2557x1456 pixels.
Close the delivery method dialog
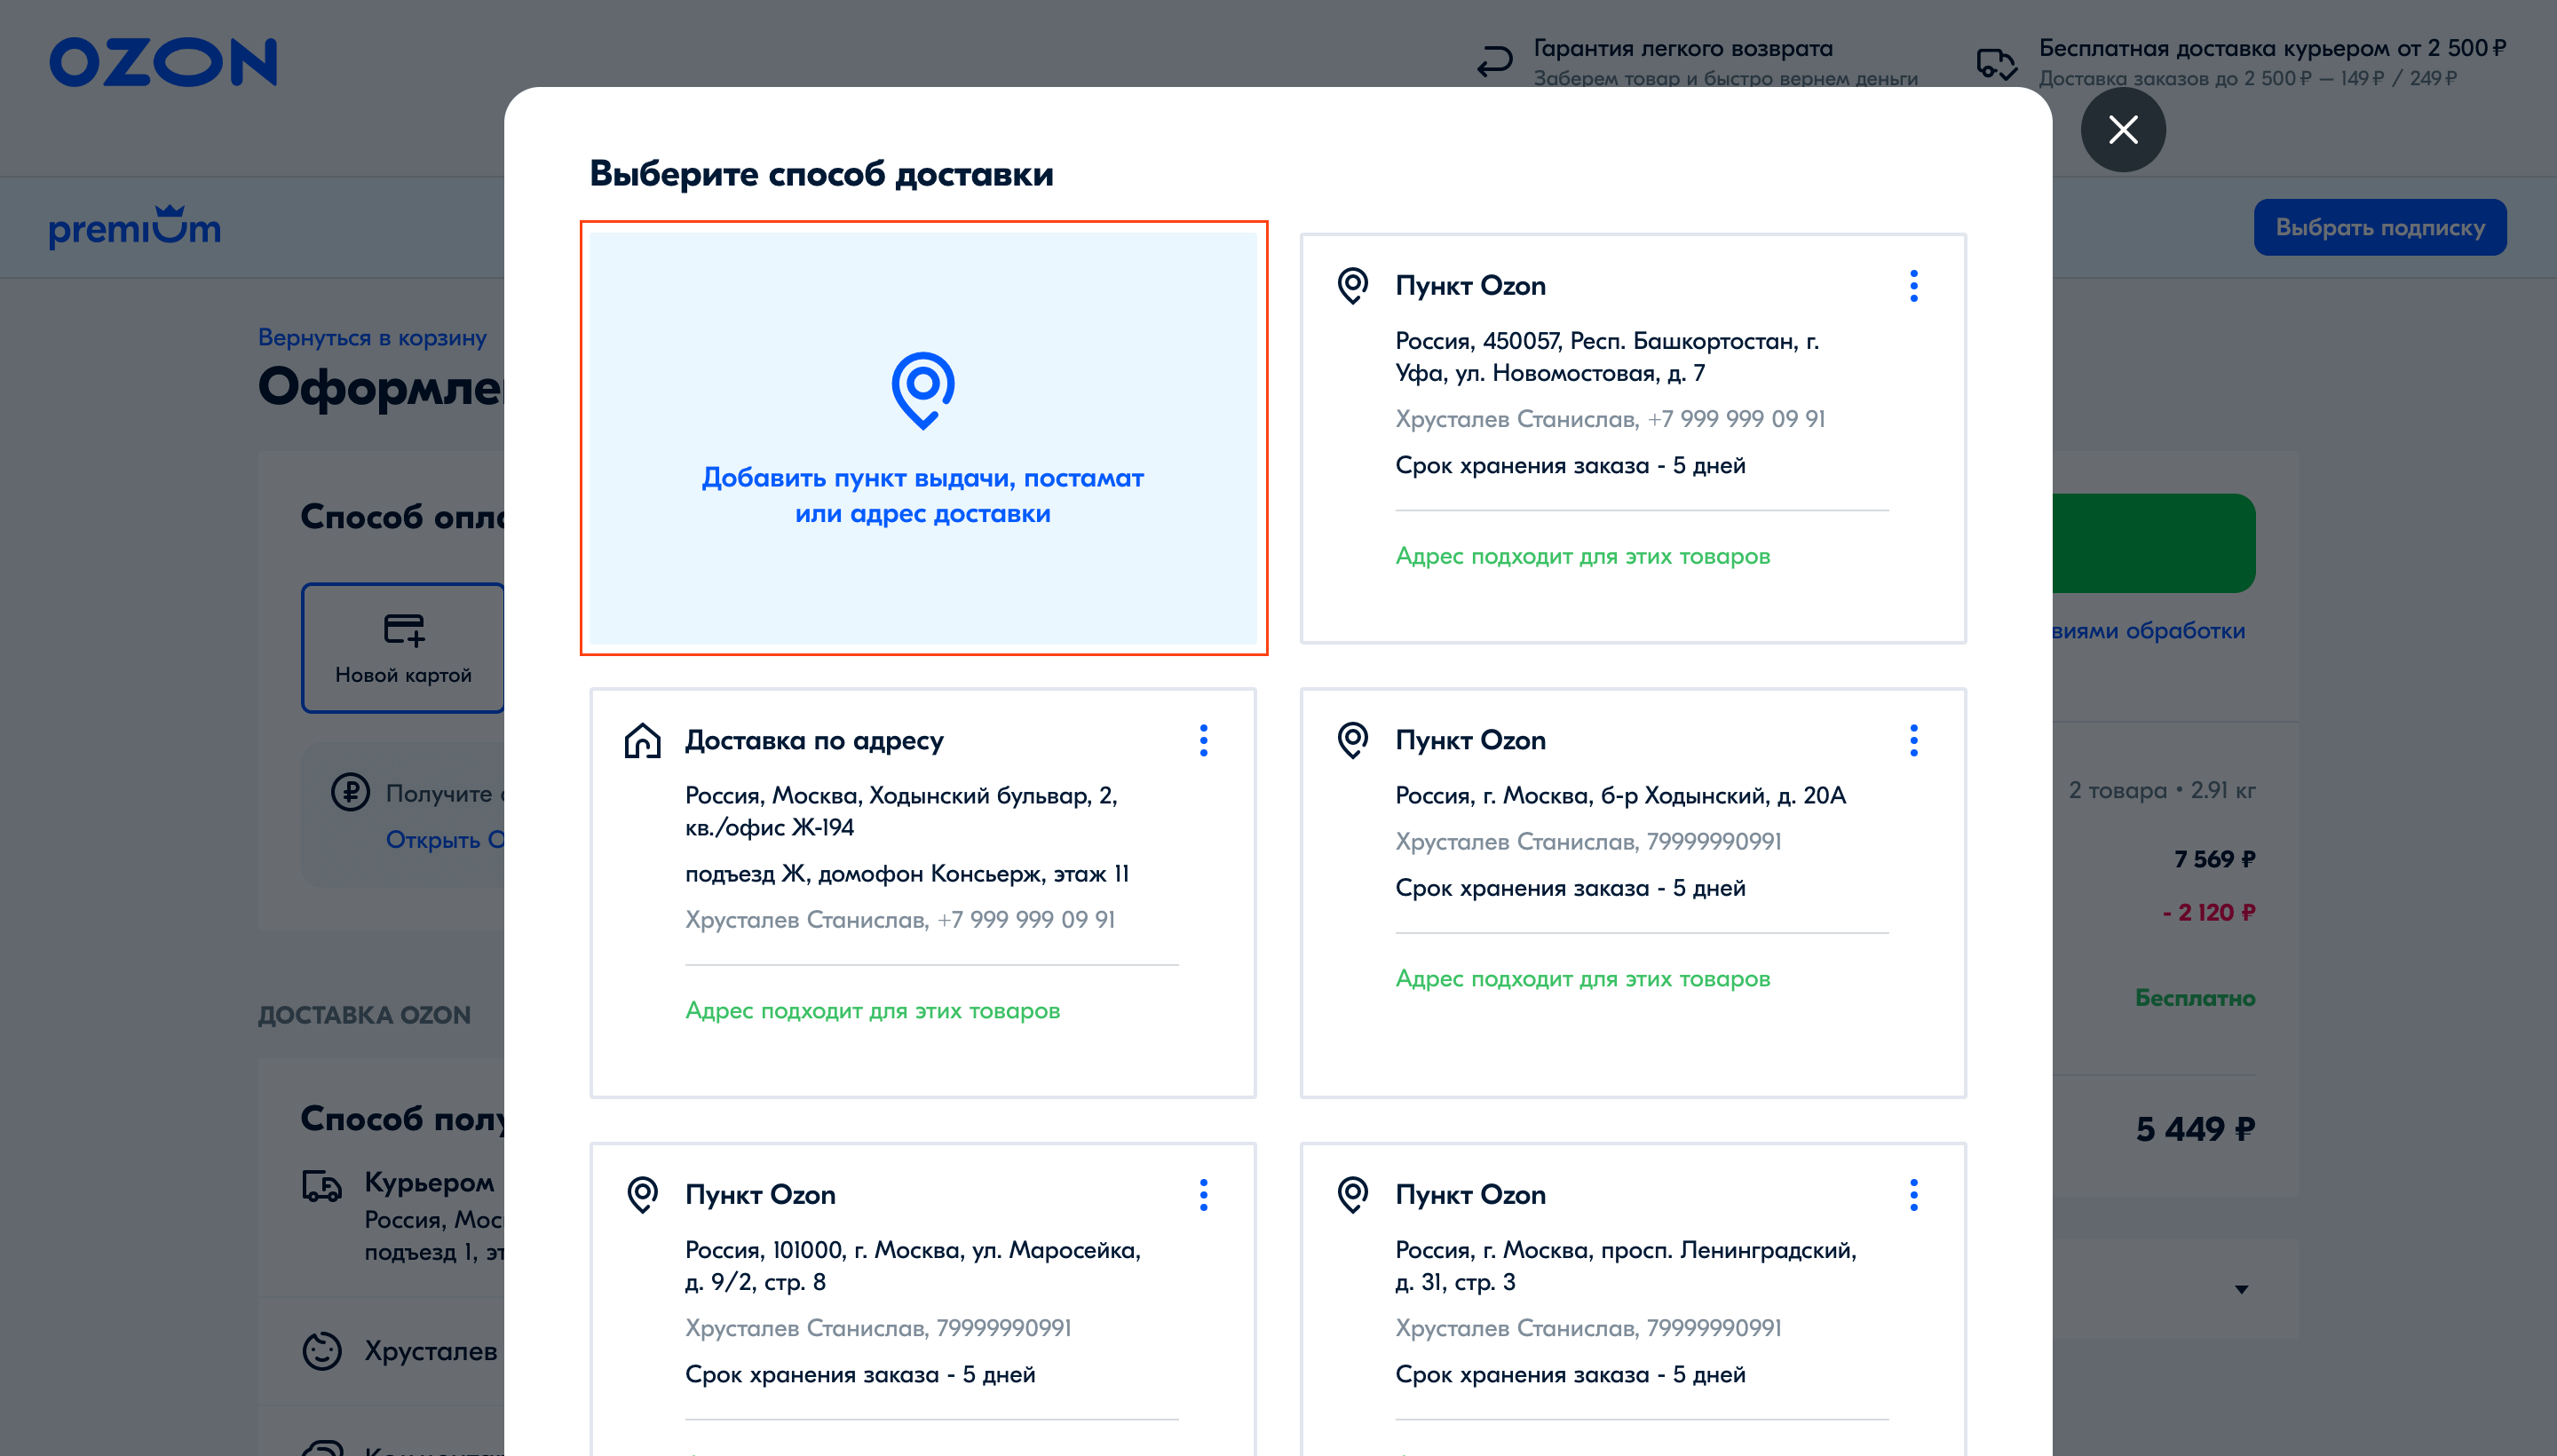tap(2122, 130)
